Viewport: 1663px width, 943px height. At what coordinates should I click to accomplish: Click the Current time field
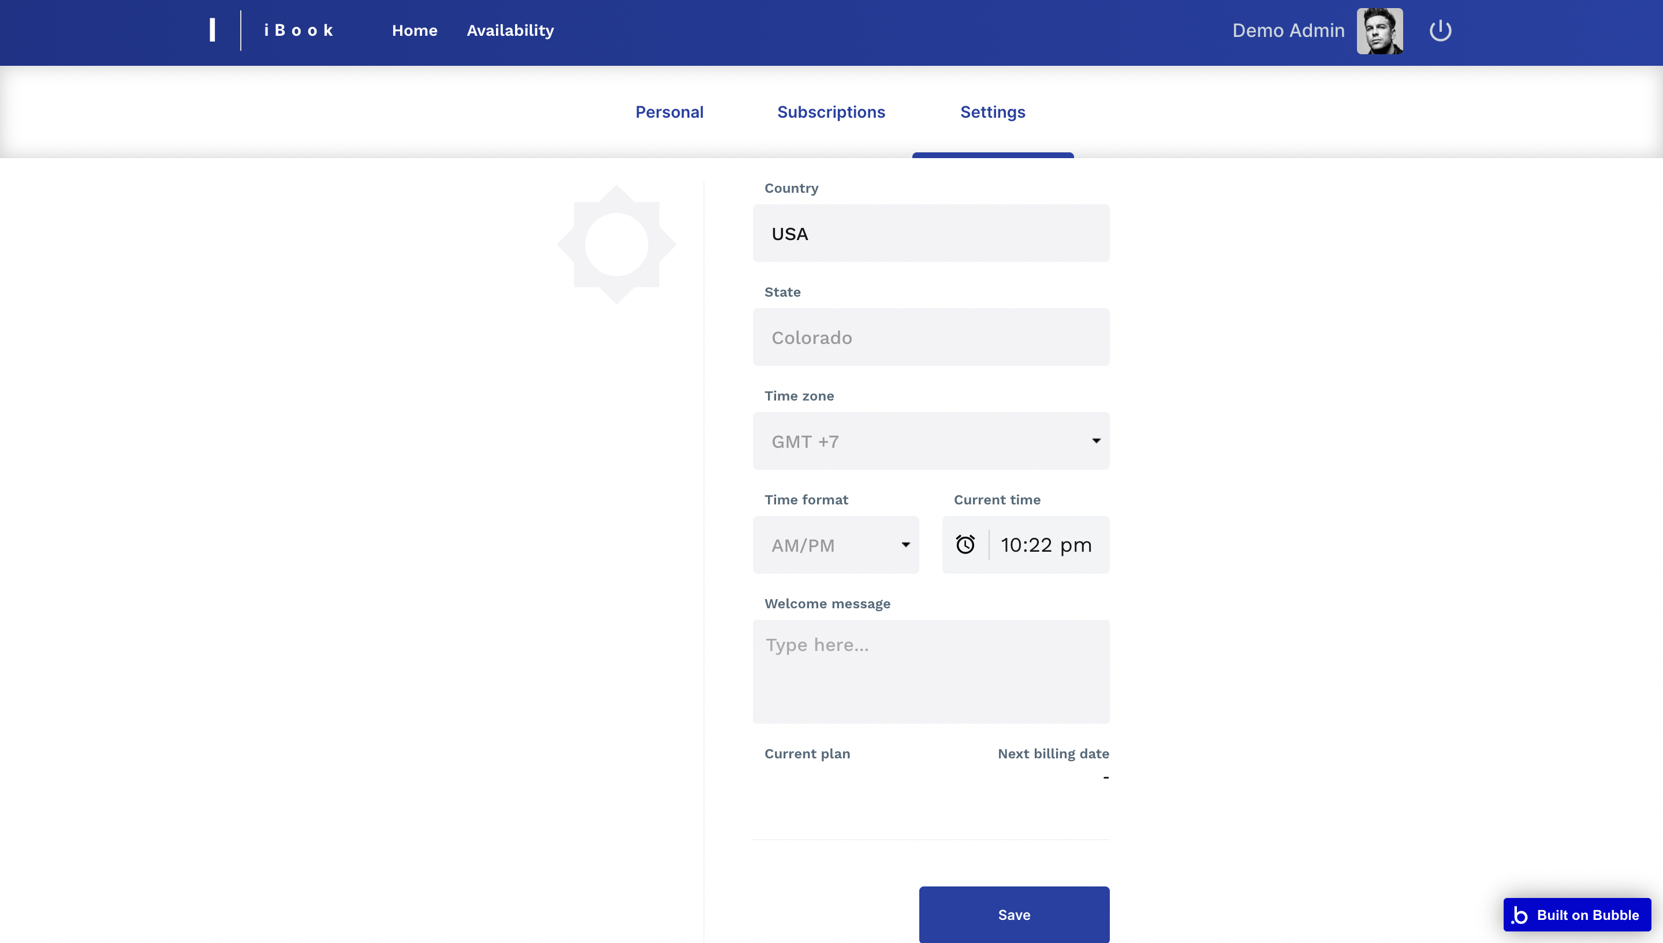[1046, 545]
